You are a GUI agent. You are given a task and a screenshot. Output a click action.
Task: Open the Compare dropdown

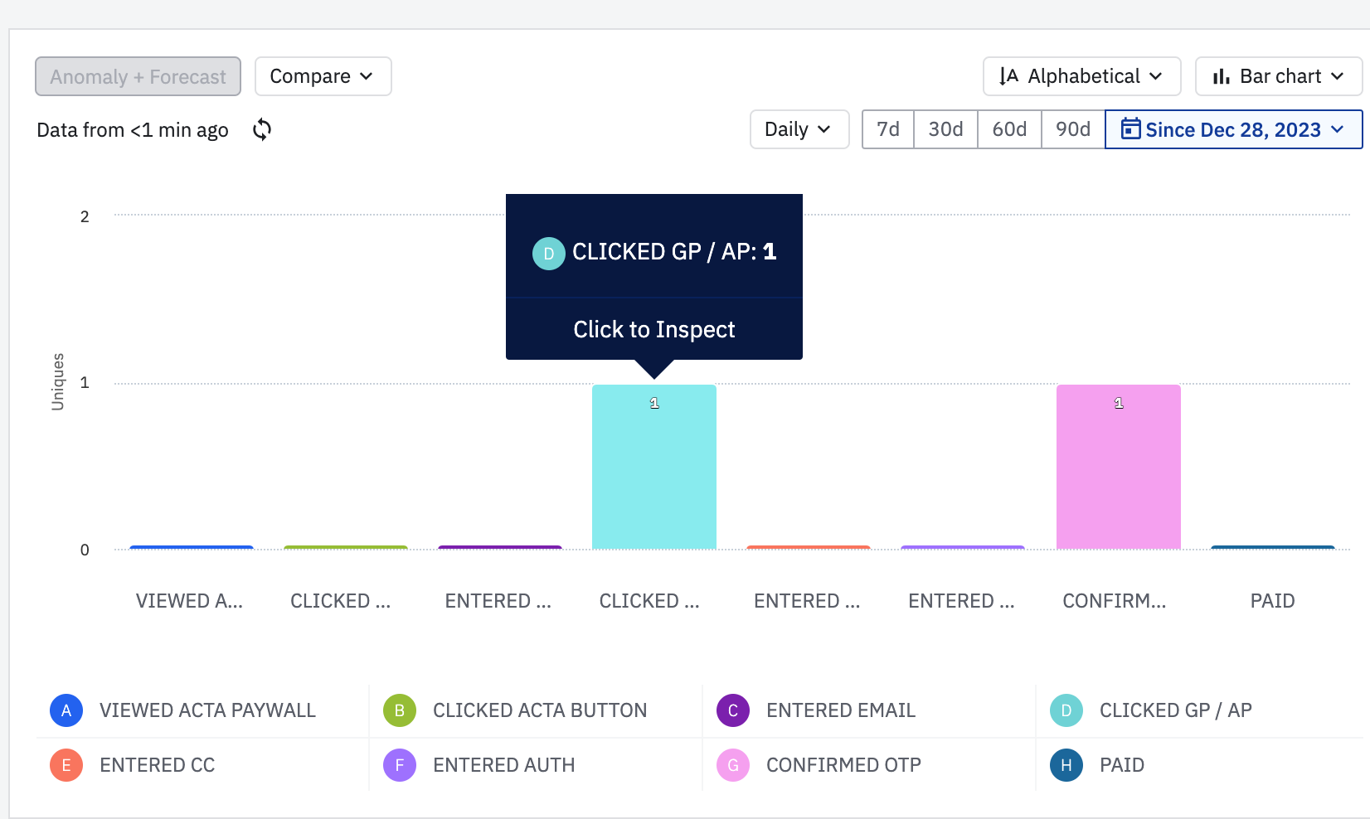[323, 76]
